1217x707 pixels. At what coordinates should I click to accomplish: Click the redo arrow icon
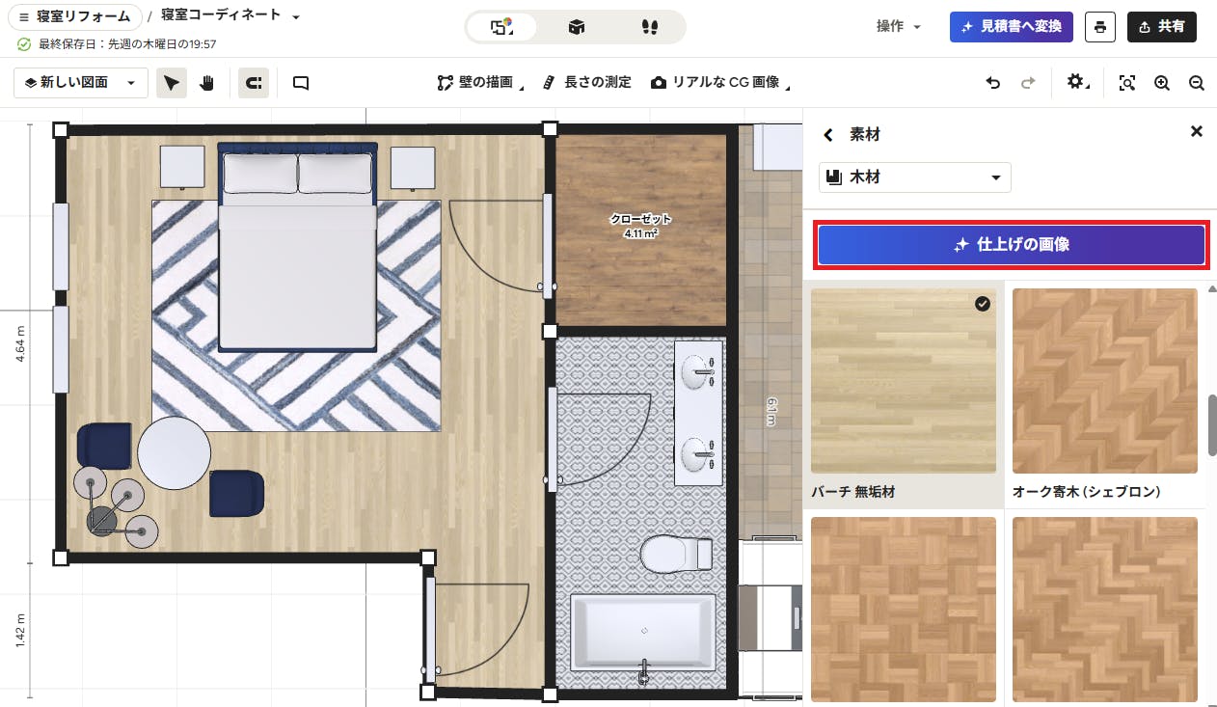pos(1028,83)
